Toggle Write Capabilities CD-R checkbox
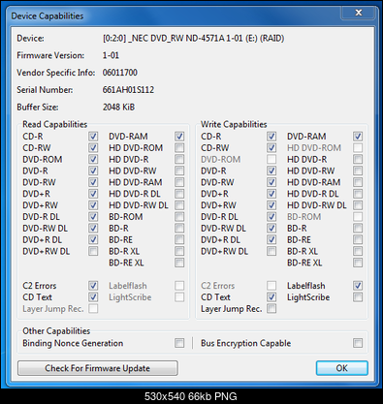This screenshot has width=383, height=404. tap(271, 137)
